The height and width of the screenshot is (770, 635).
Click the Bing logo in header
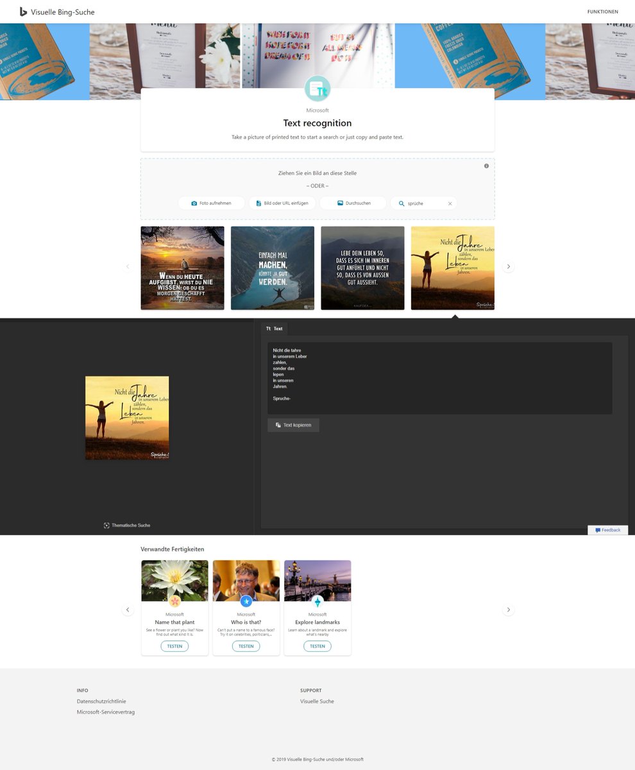click(x=23, y=12)
